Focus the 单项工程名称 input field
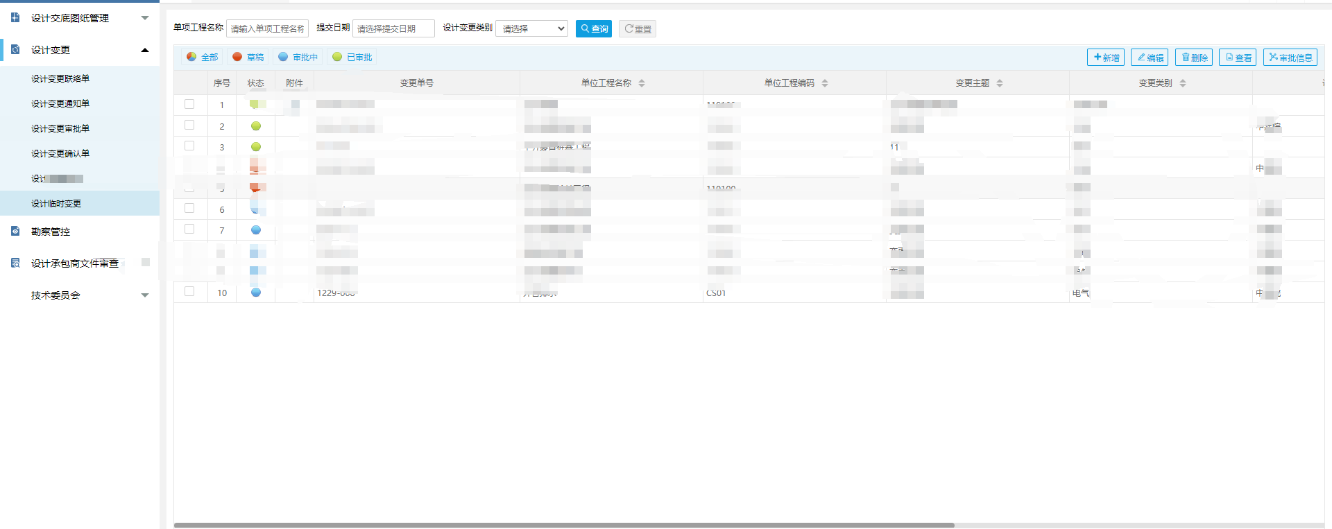 pyautogui.click(x=267, y=28)
